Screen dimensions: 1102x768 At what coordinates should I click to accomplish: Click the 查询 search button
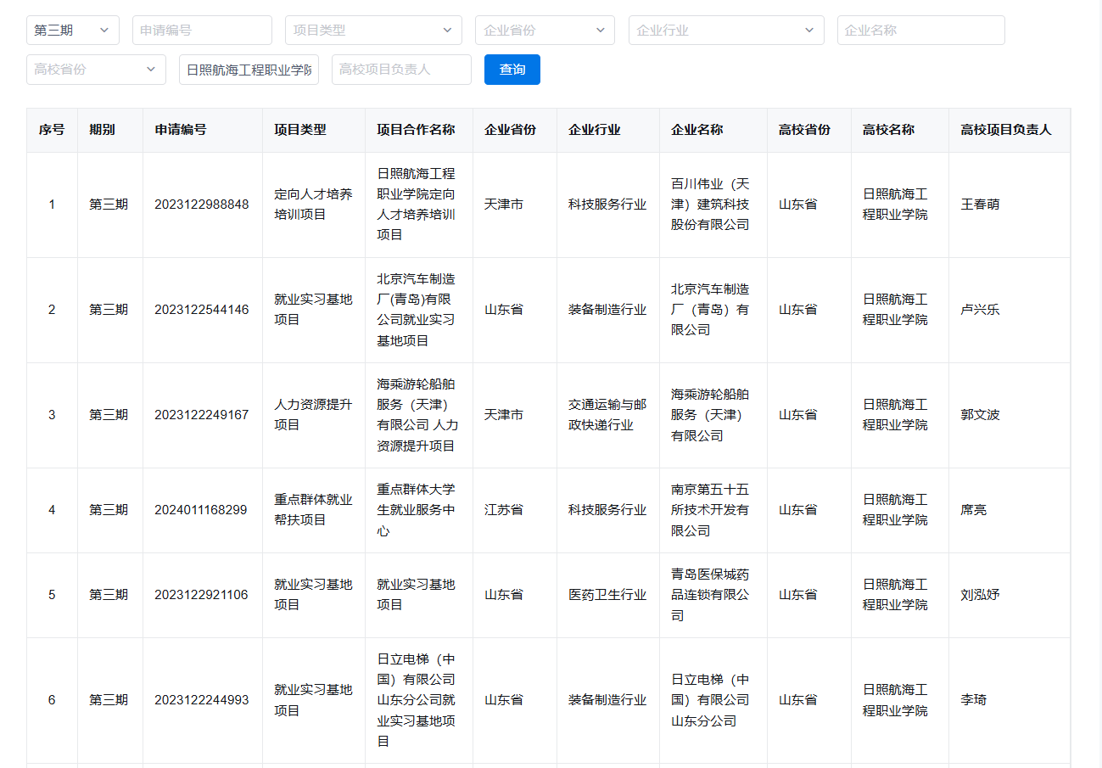[x=512, y=70]
